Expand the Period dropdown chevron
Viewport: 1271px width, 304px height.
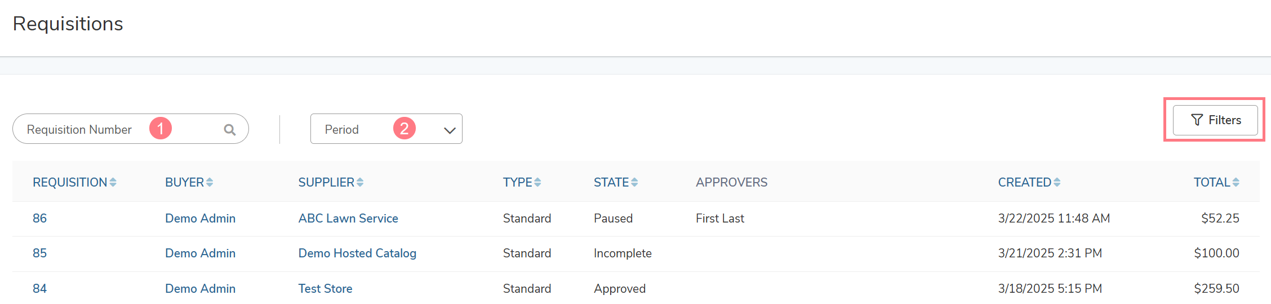pyautogui.click(x=449, y=130)
